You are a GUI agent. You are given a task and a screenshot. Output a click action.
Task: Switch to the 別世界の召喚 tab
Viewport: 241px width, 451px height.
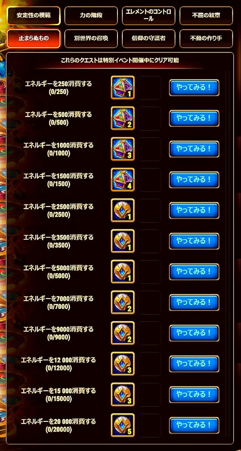pos(91,39)
